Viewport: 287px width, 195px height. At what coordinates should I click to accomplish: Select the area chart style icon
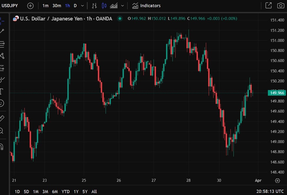tap(114, 6)
